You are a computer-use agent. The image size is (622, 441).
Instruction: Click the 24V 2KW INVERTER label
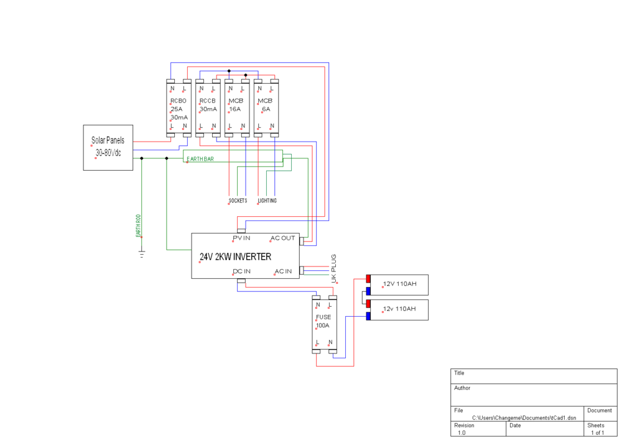[x=235, y=257]
